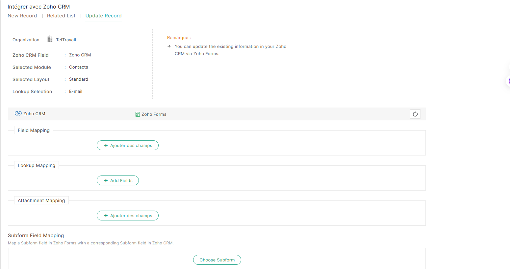
Task: Click the Zoho CRM column header
Action: [x=34, y=114]
